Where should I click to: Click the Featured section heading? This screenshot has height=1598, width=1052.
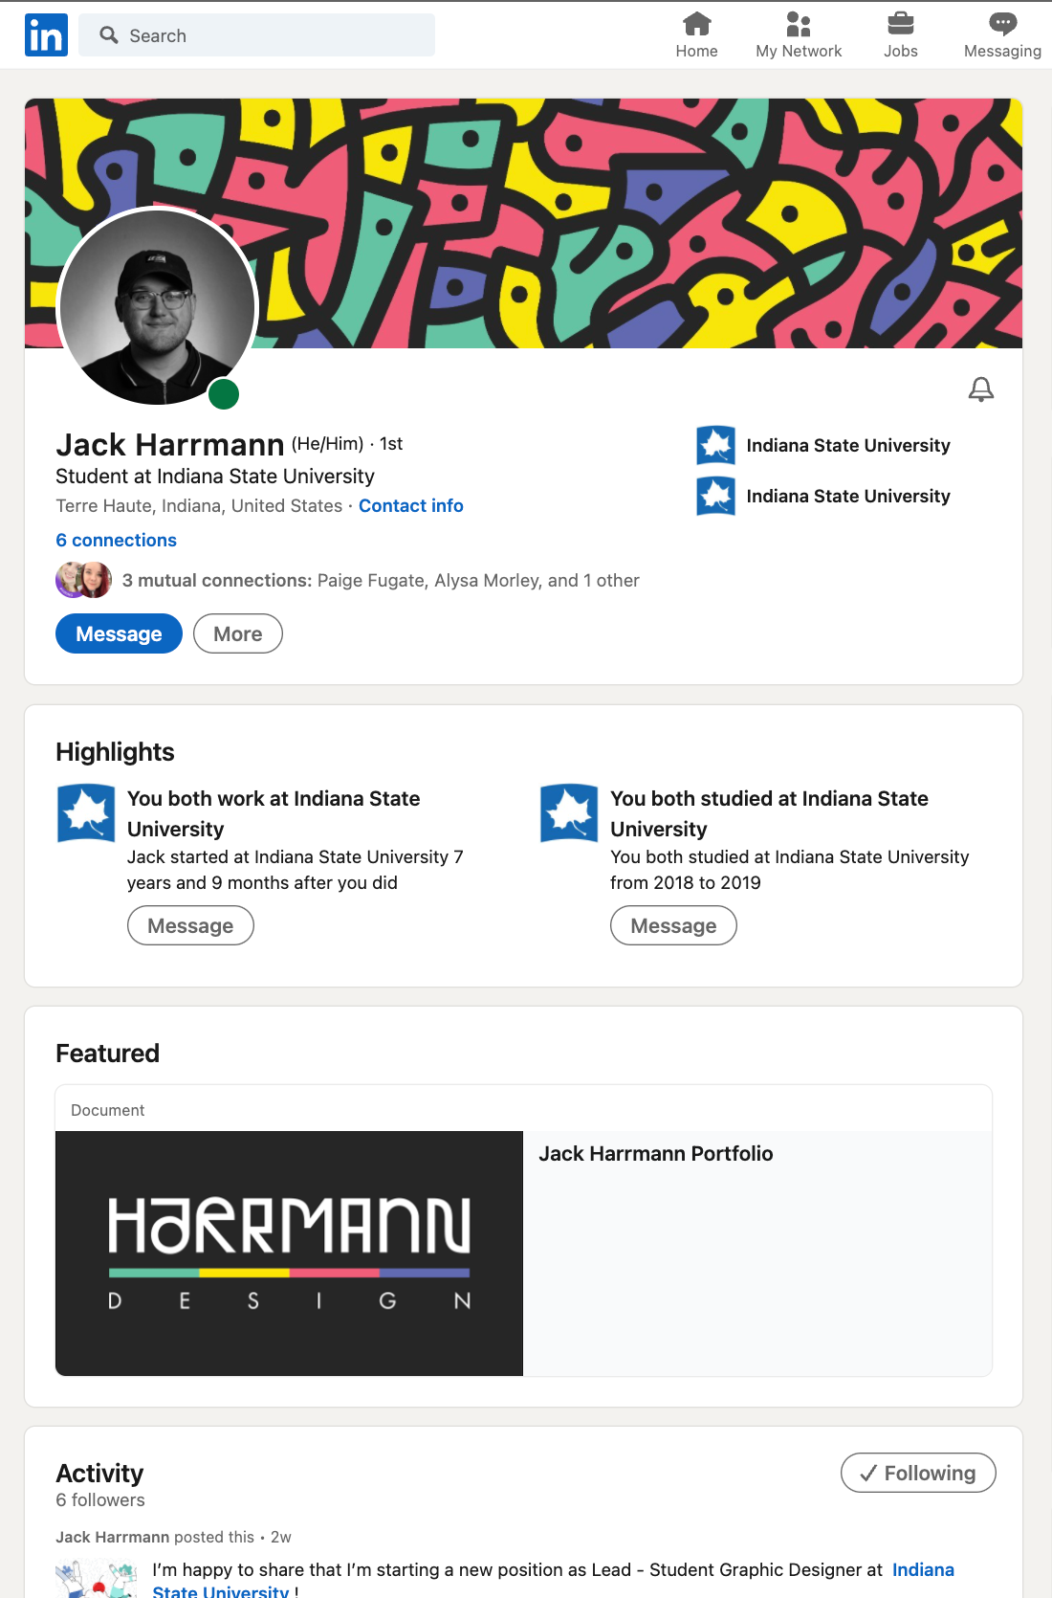pos(107,1054)
